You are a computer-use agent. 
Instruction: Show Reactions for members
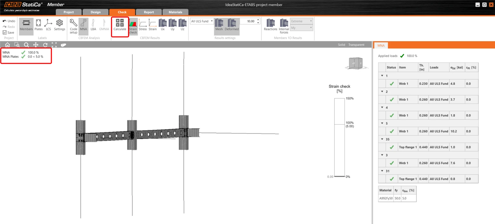(270, 25)
